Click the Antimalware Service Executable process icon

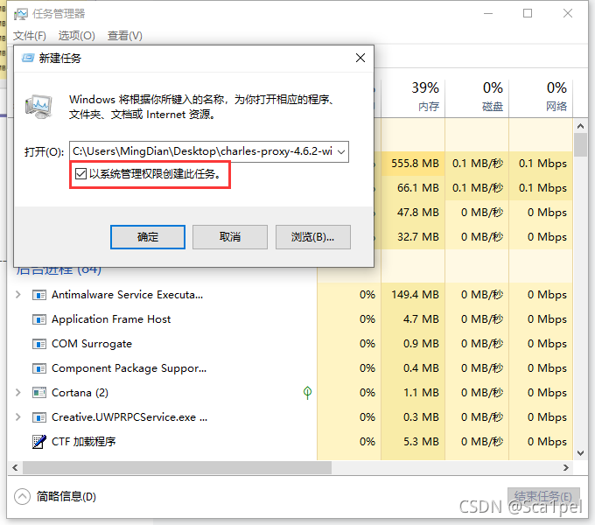(39, 295)
